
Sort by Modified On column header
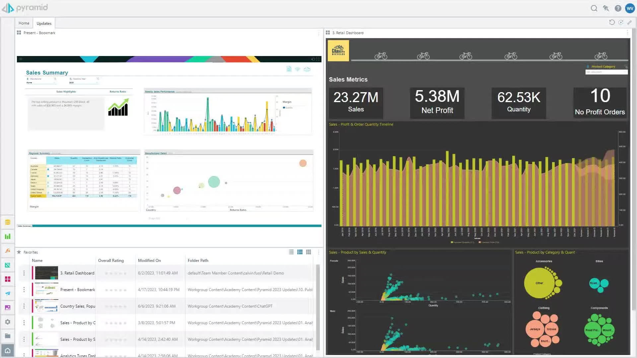point(149,261)
